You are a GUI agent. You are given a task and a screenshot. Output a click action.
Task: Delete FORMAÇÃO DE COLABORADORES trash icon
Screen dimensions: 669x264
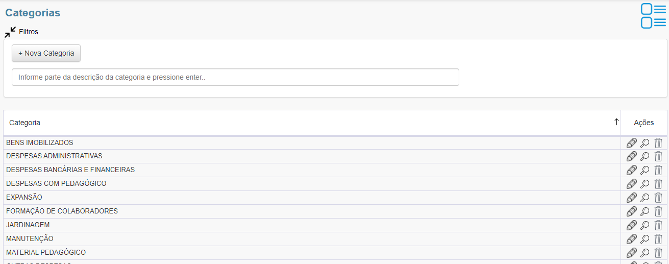(658, 211)
